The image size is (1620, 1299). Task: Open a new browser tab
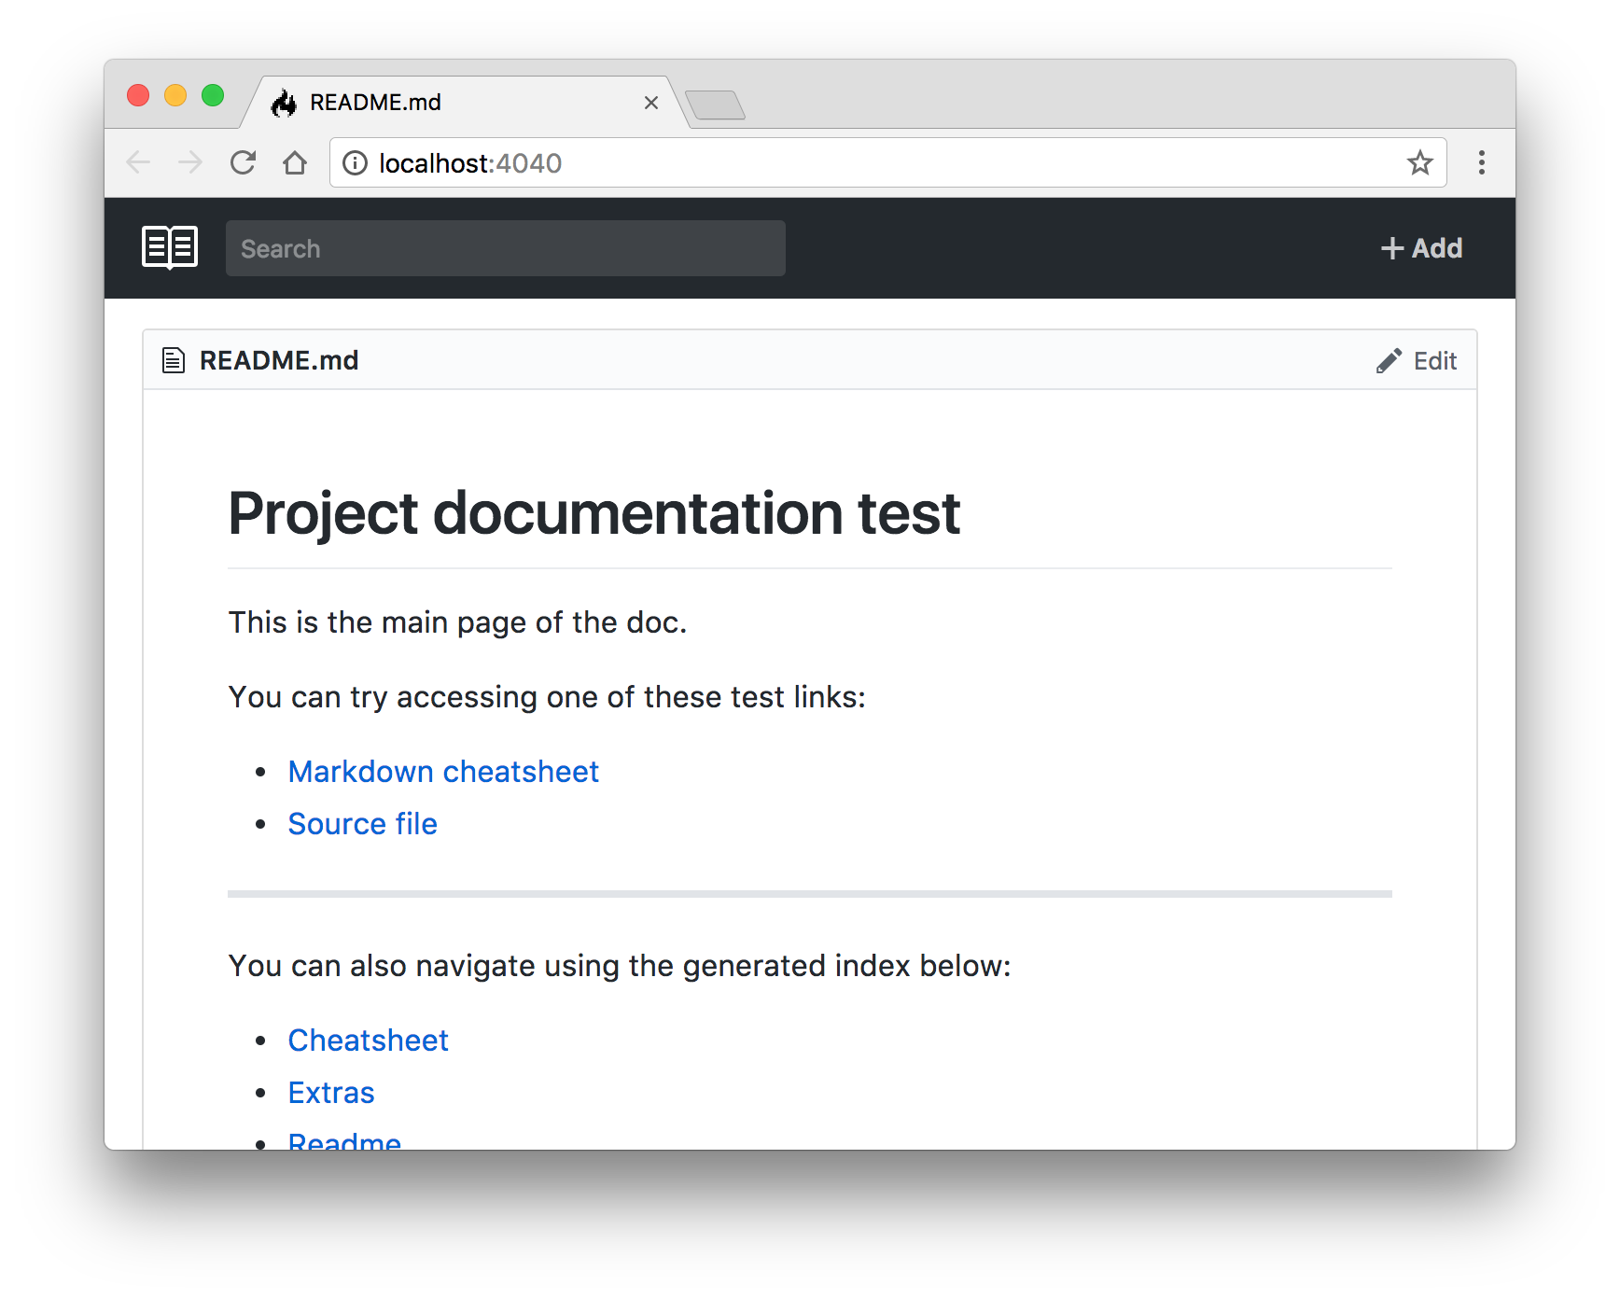tap(715, 105)
